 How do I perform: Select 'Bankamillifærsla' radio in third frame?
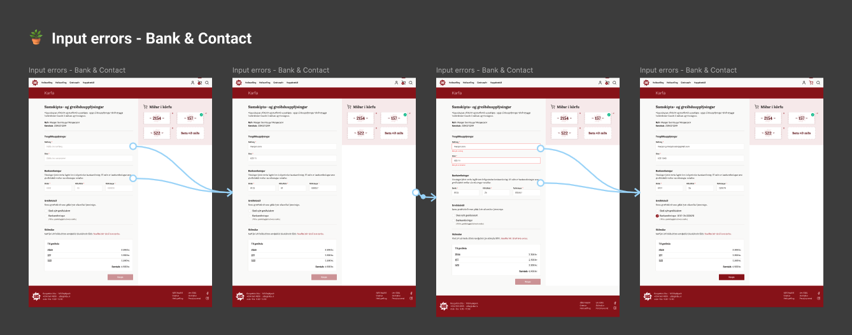(453, 222)
